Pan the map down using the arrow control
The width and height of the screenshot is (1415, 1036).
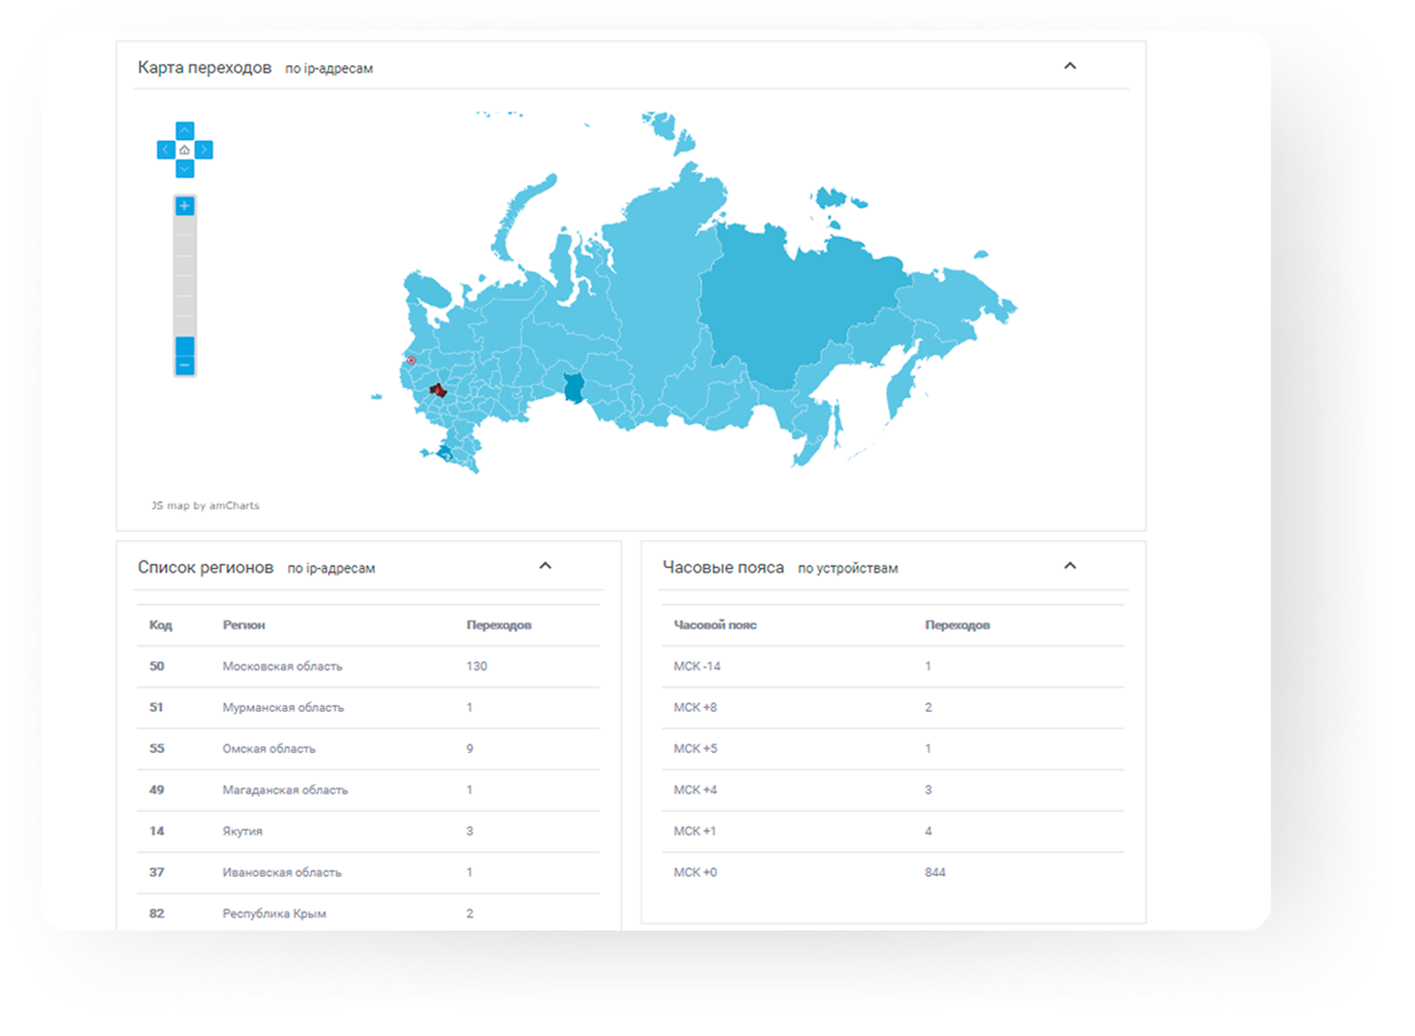tap(184, 169)
